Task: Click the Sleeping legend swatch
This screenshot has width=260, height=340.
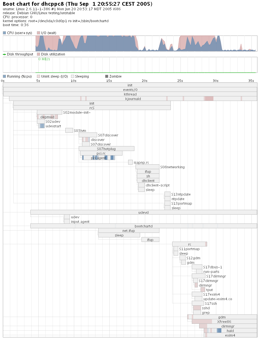Action: tap(72, 76)
